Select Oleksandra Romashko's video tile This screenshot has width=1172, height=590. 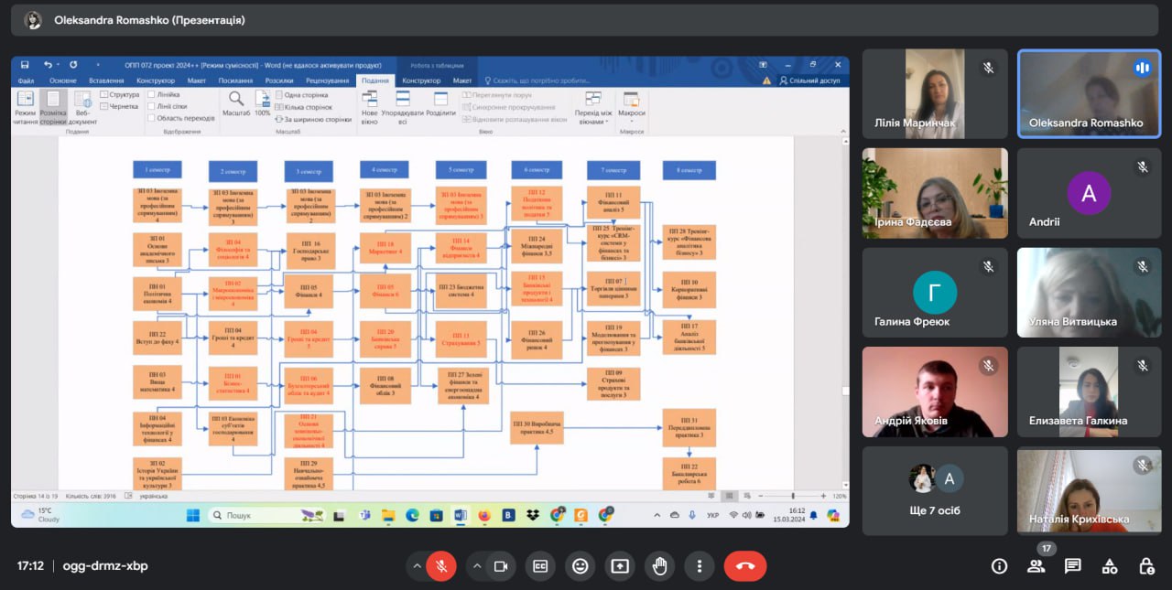[1089, 94]
